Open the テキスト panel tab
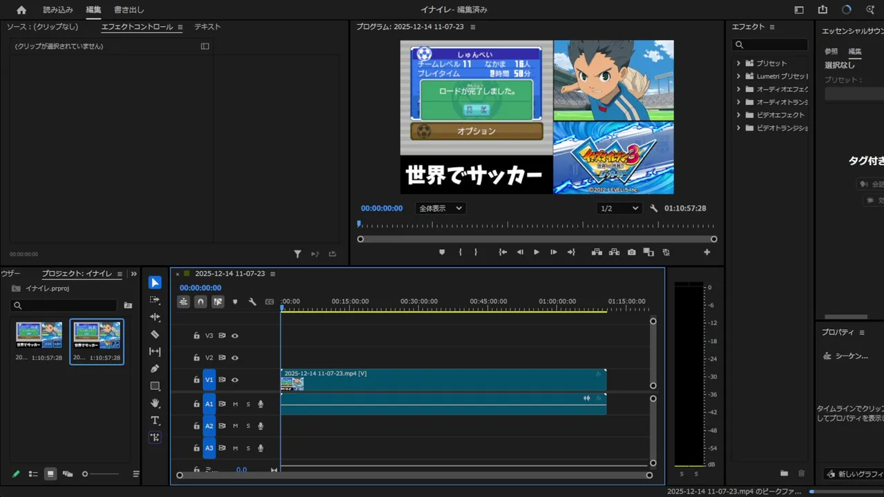This screenshot has height=497, width=884. (x=207, y=27)
